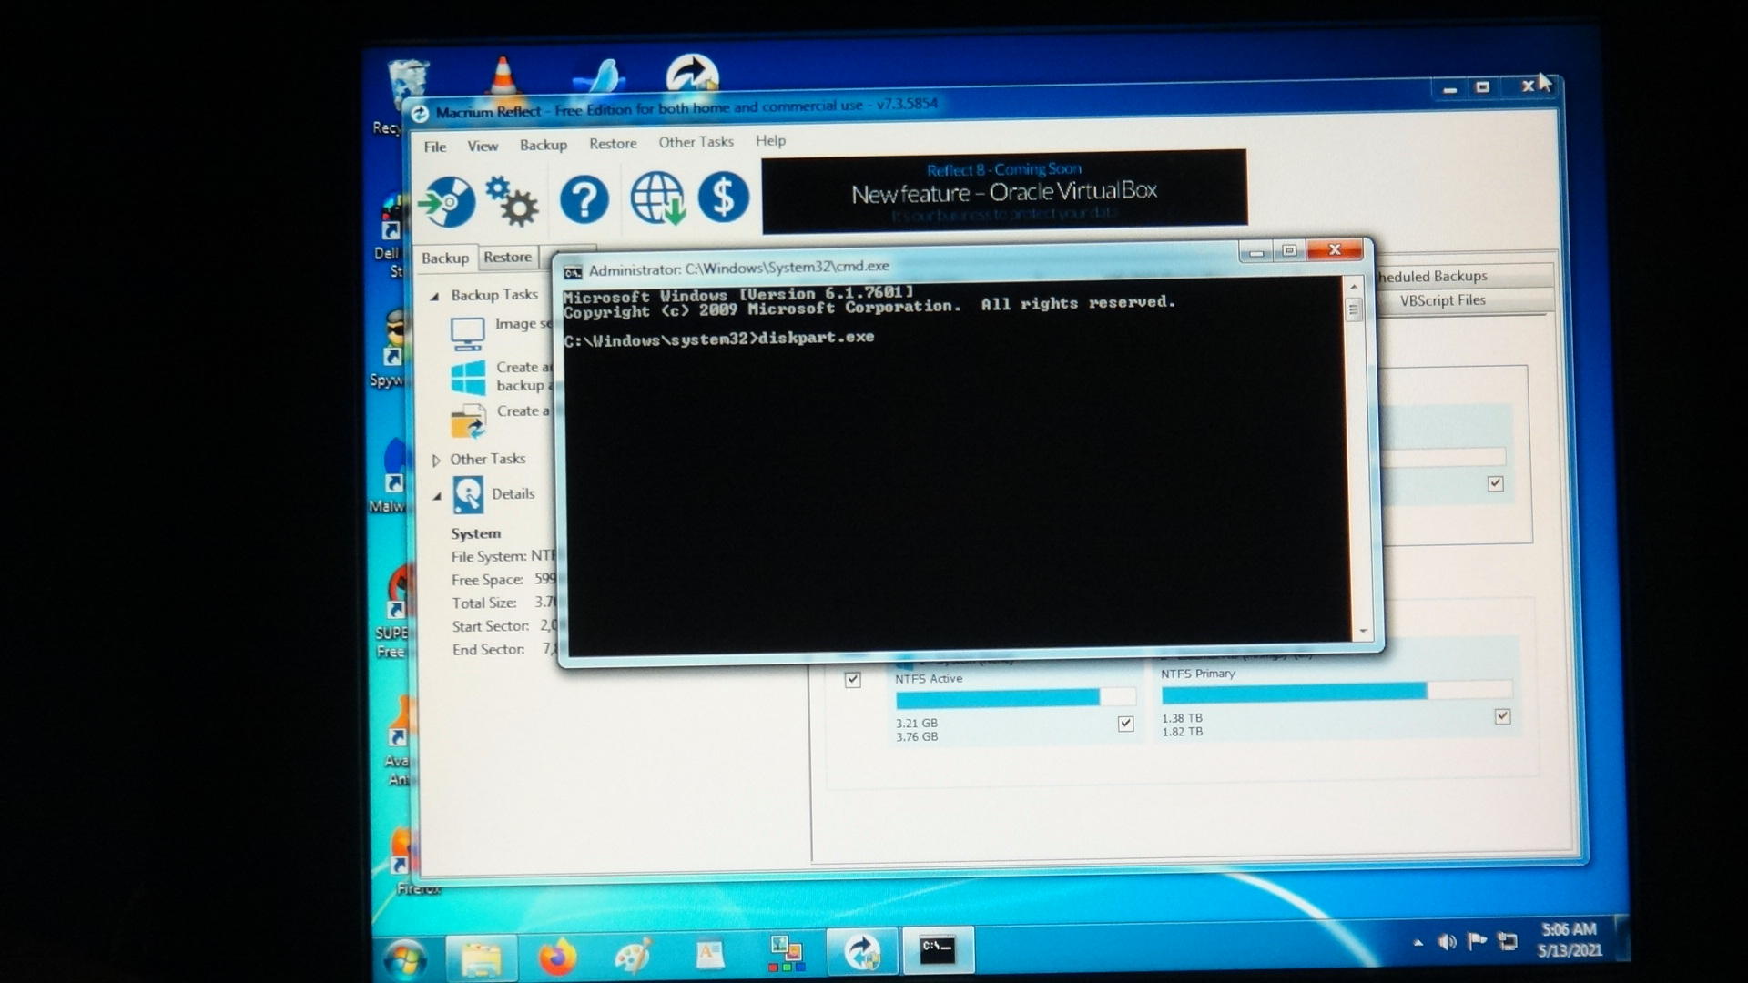Click the Windows logo backup task icon
Viewport: 1748px width, 983px height.
(468, 378)
